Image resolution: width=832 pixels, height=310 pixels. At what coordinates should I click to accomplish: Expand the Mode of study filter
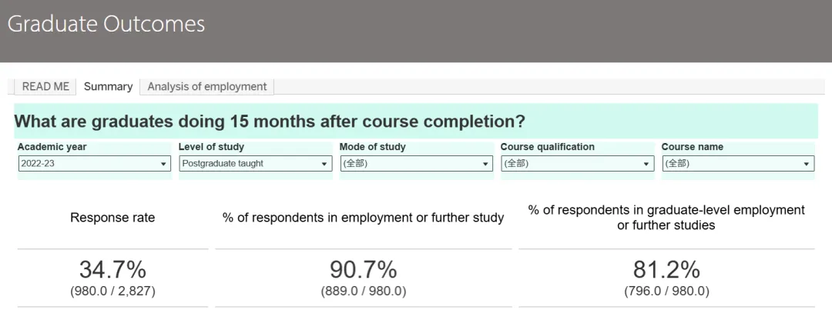(416, 164)
